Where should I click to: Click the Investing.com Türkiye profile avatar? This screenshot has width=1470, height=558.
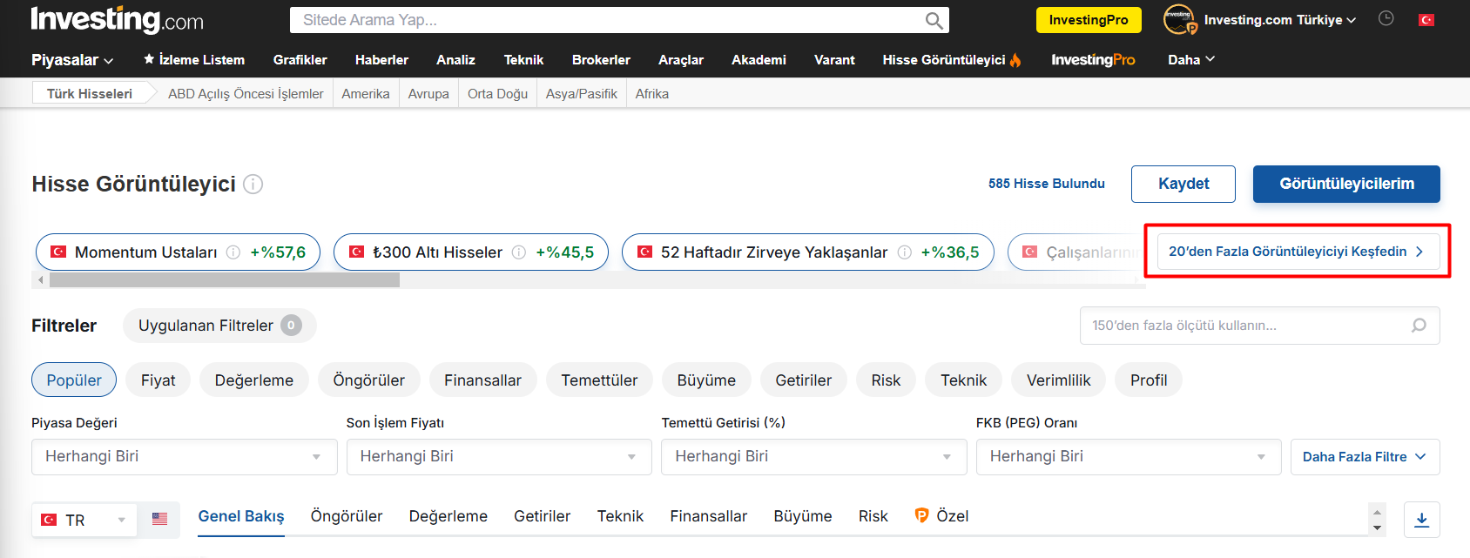[1179, 19]
